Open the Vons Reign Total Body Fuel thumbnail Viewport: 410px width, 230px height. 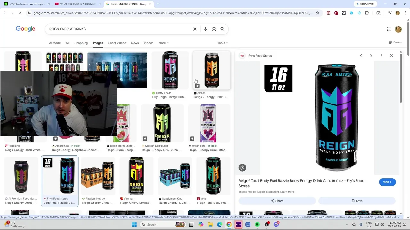[213, 176]
